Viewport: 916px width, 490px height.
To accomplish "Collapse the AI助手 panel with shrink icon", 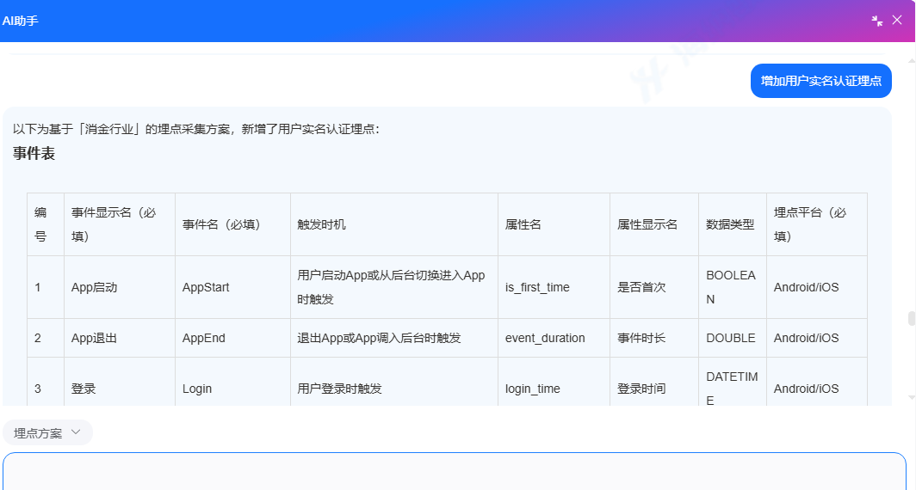I will click(x=877, y=21).
